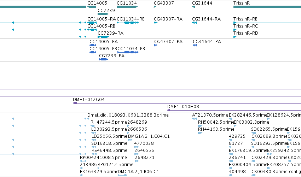The width and height of the screenshot is (301, 177).
Task: Click feature label 4770038
Action: (x=144, y=143)
